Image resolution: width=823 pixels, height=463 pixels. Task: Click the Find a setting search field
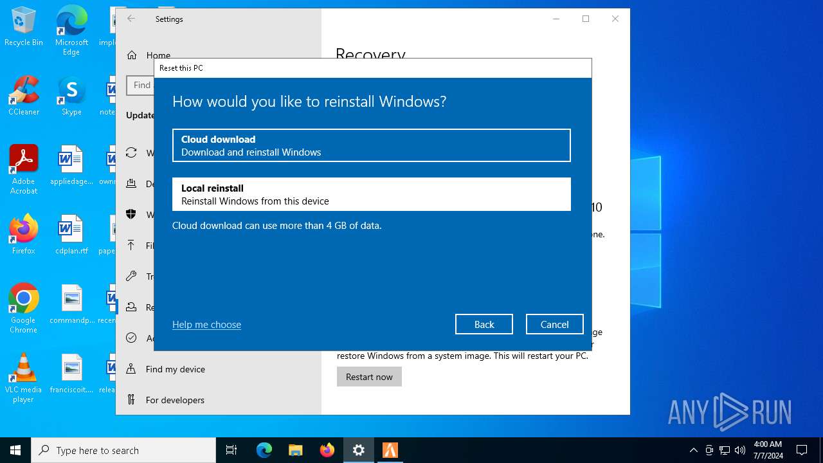click(140, 85)
